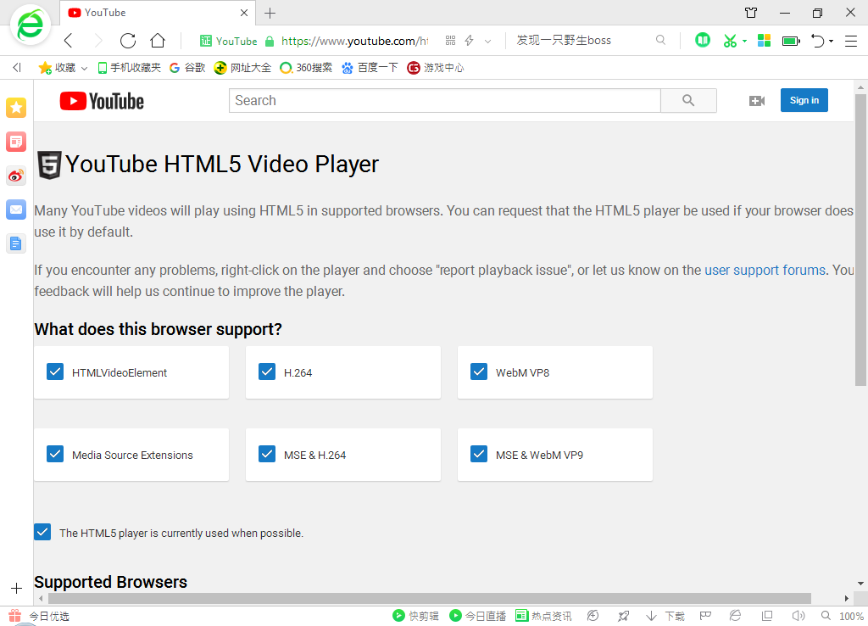
Task: Uncheck the HTMLVideoElement checkbox
Action: point(55,372)
